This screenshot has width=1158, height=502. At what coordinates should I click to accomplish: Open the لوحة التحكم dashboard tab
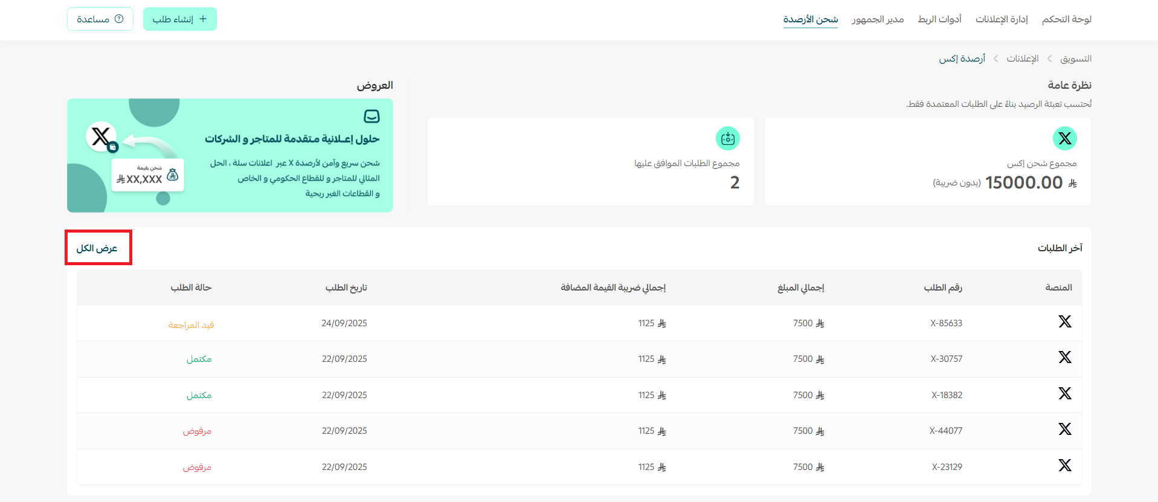coord(1066,19)
